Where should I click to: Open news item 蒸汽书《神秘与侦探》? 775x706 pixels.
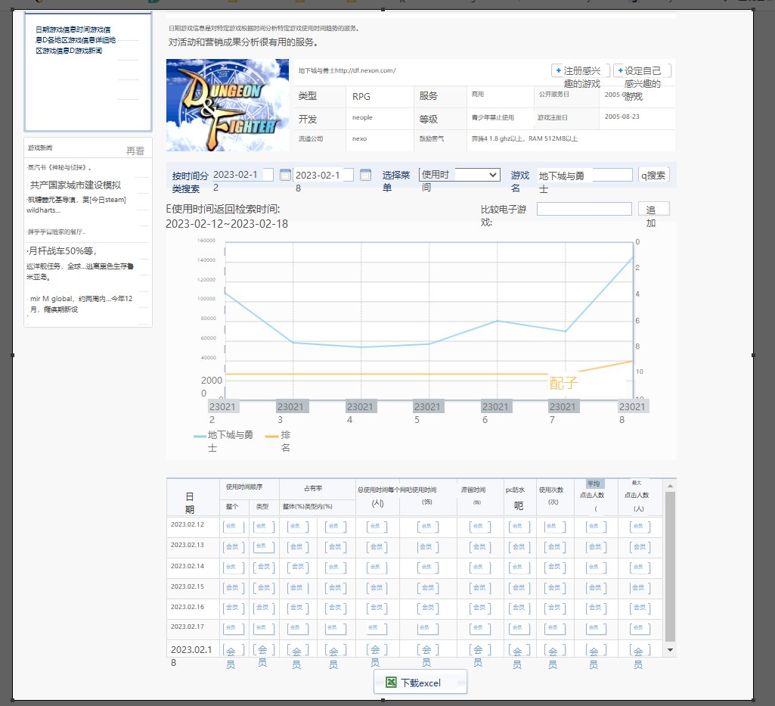click(59, 167)
